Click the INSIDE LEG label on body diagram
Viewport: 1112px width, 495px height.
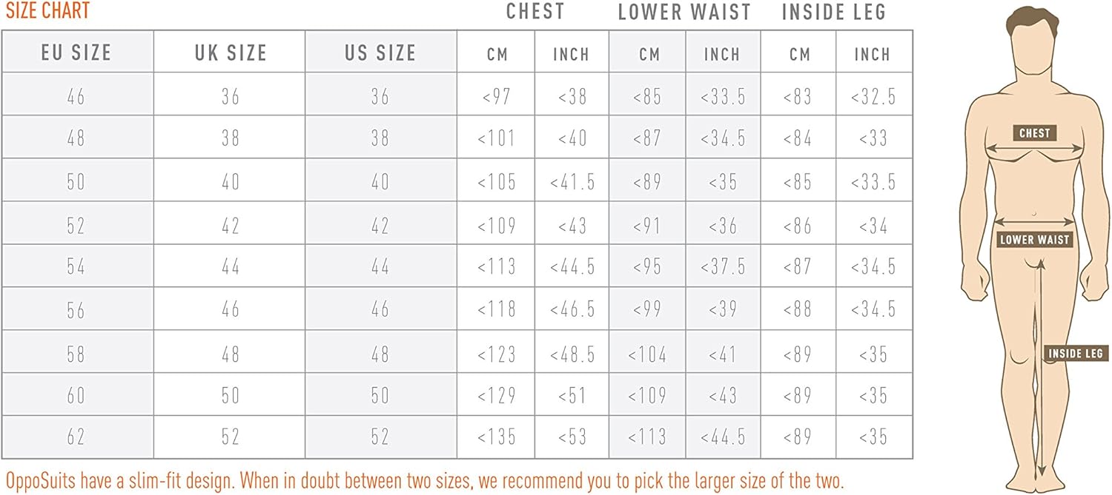[1076, 354]
